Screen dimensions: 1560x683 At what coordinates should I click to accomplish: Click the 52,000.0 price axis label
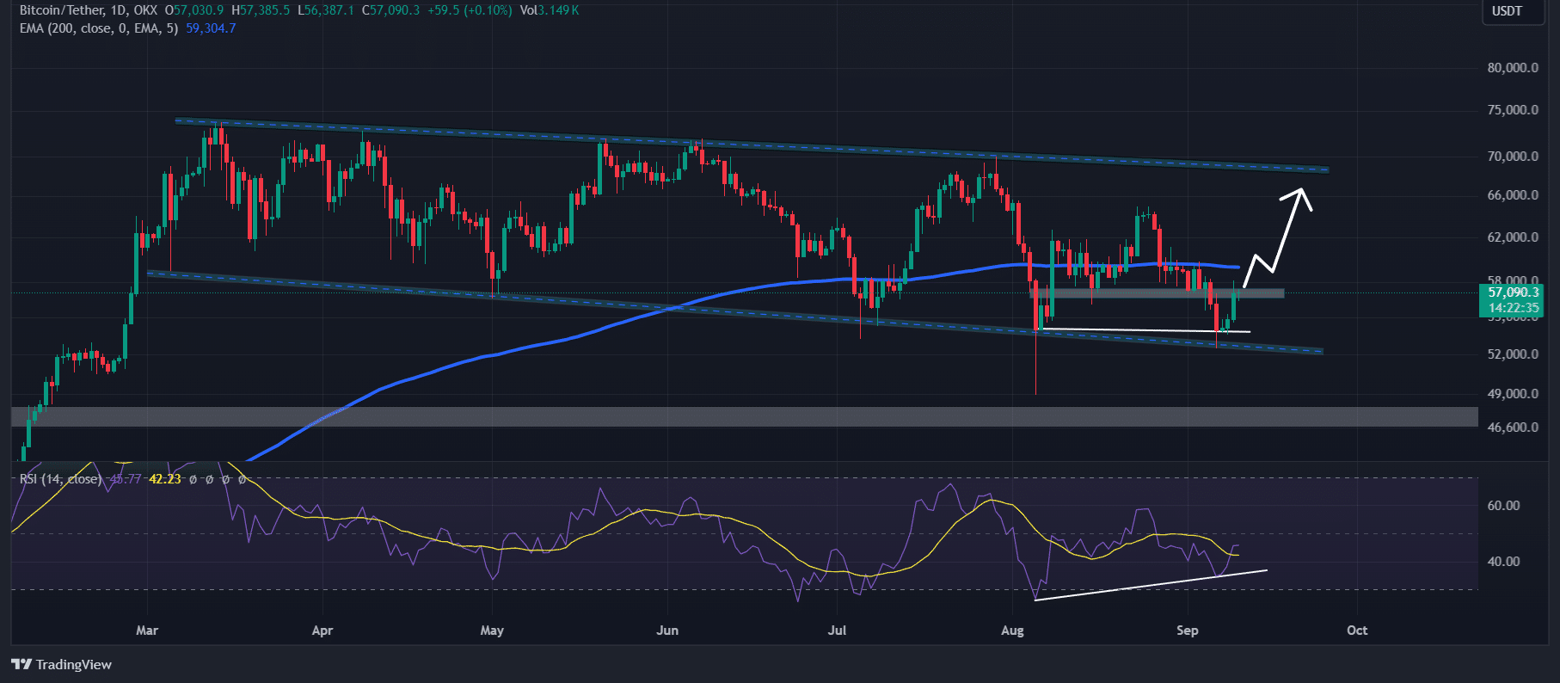[x=1513, y=354]
